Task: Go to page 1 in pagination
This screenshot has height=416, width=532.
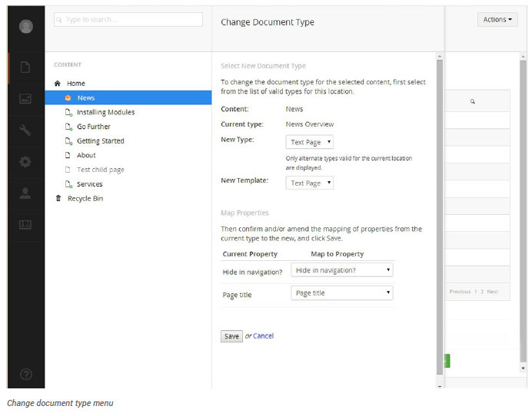Action: point(476,292)
